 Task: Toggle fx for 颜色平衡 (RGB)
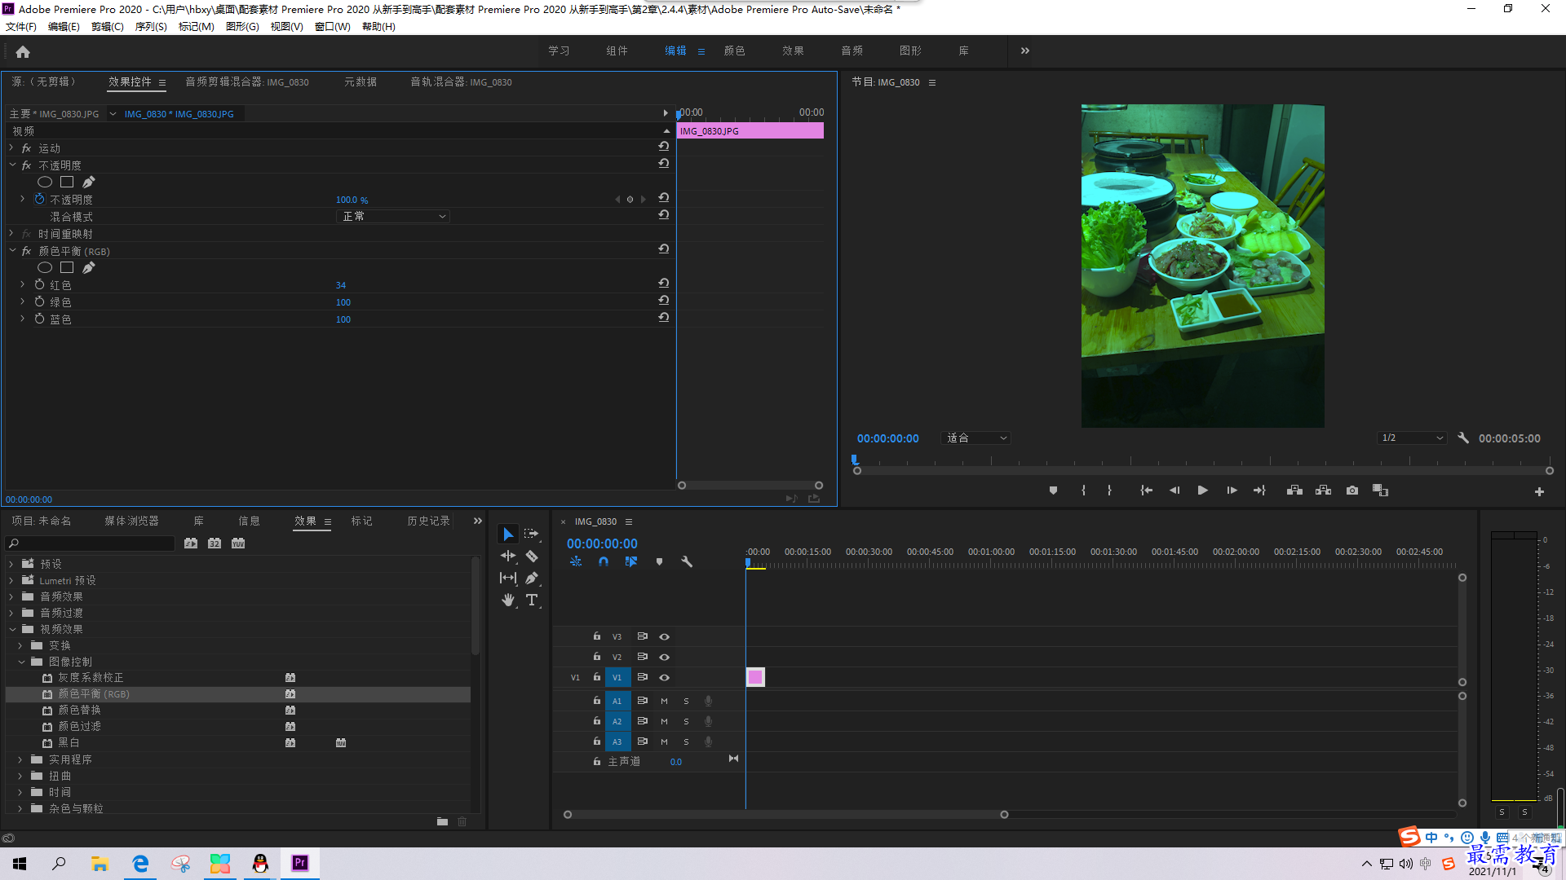click(26, 251)
